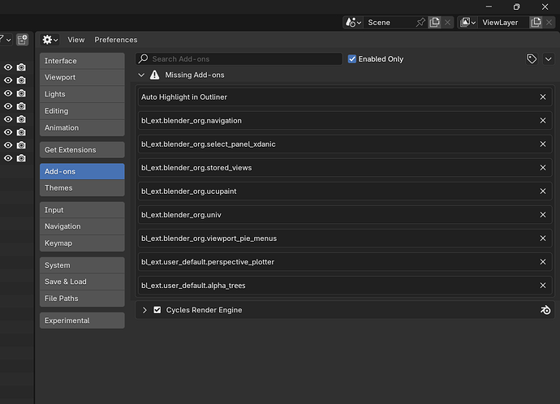This screenshot has height=404, width=560.
Task: Open the scene browse dropdown
Action: tap(353, 23)
